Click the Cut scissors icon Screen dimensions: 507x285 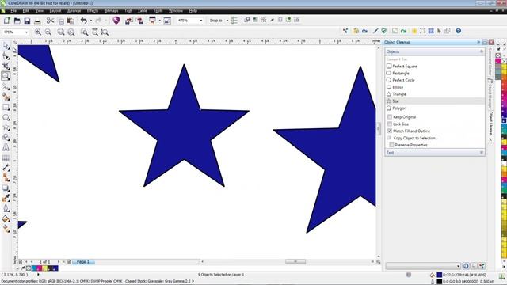point(50,21)
